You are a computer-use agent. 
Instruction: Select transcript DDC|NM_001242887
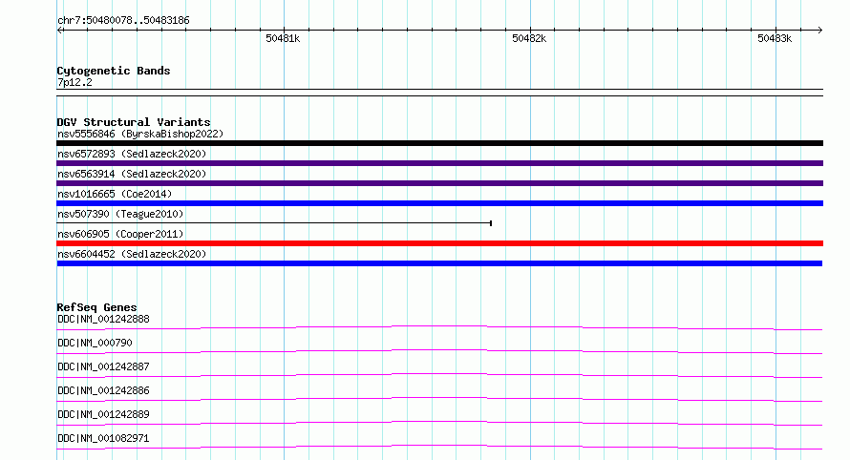[x=103, y=366]
